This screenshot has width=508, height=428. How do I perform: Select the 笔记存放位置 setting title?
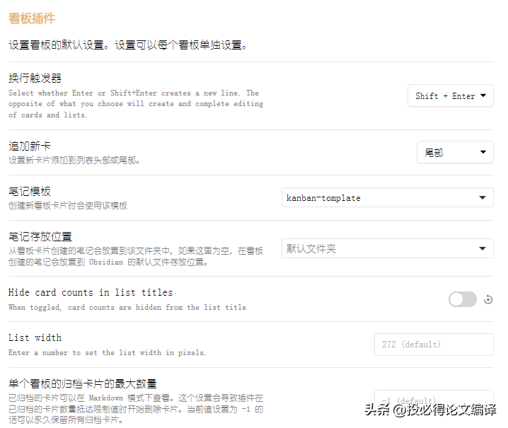(x=40, y=237)
